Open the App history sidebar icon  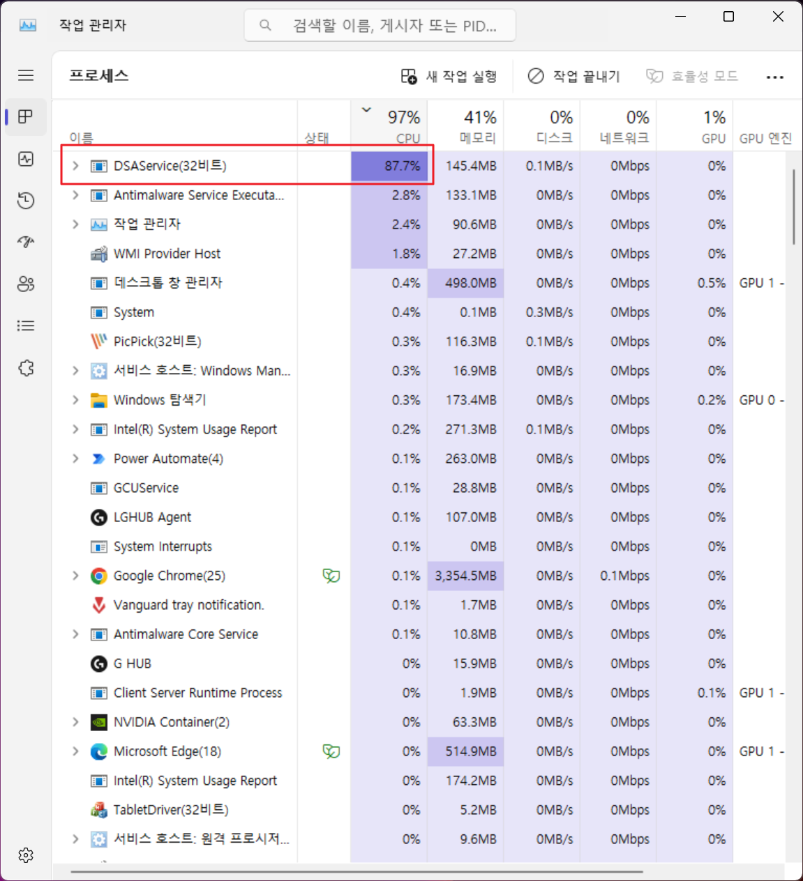[26, 201]
